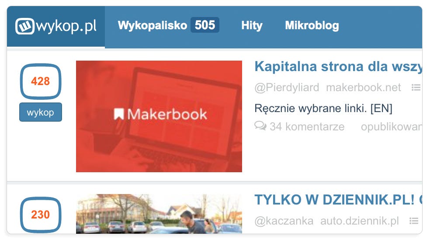This screenshot has width=430, height=242.
Task: Open the 34 komentarze link
Action: pyautogui.click(x=307, y=127)
